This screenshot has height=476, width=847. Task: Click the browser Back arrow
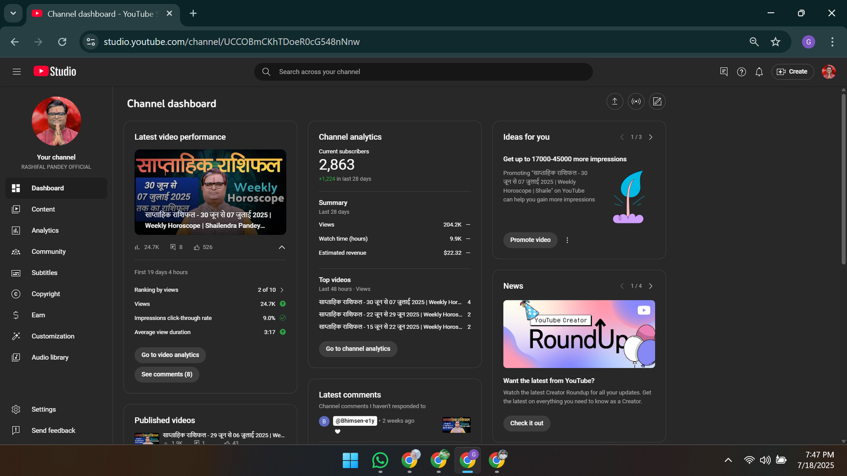tap(15, 42)
